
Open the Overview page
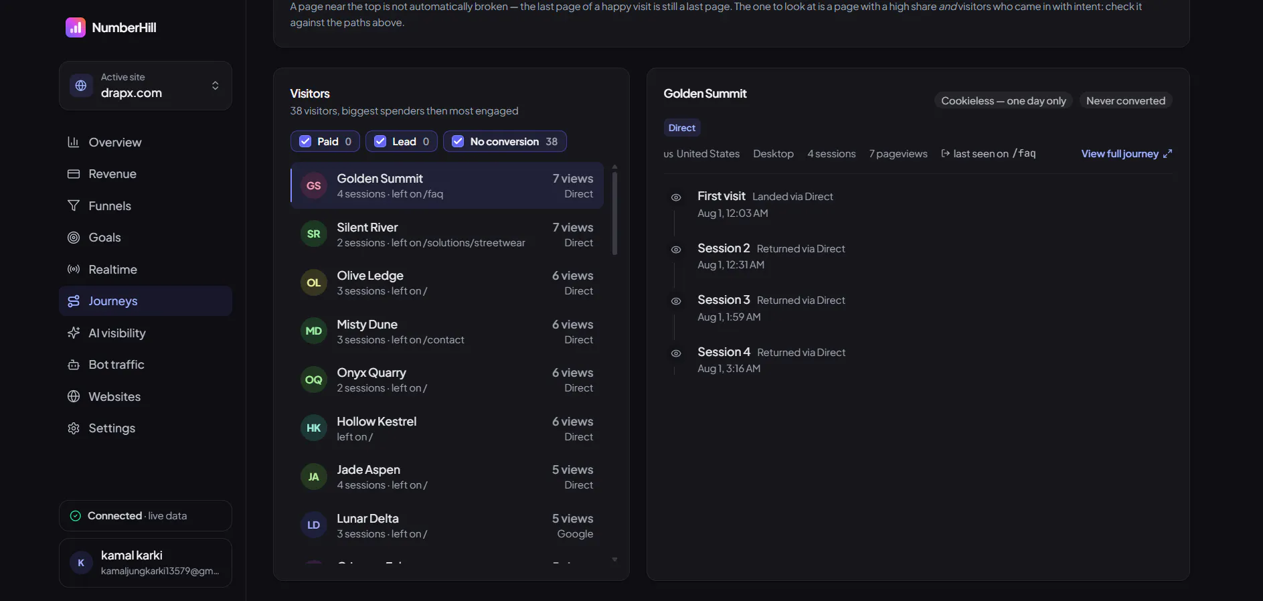[x=145, y=142]
